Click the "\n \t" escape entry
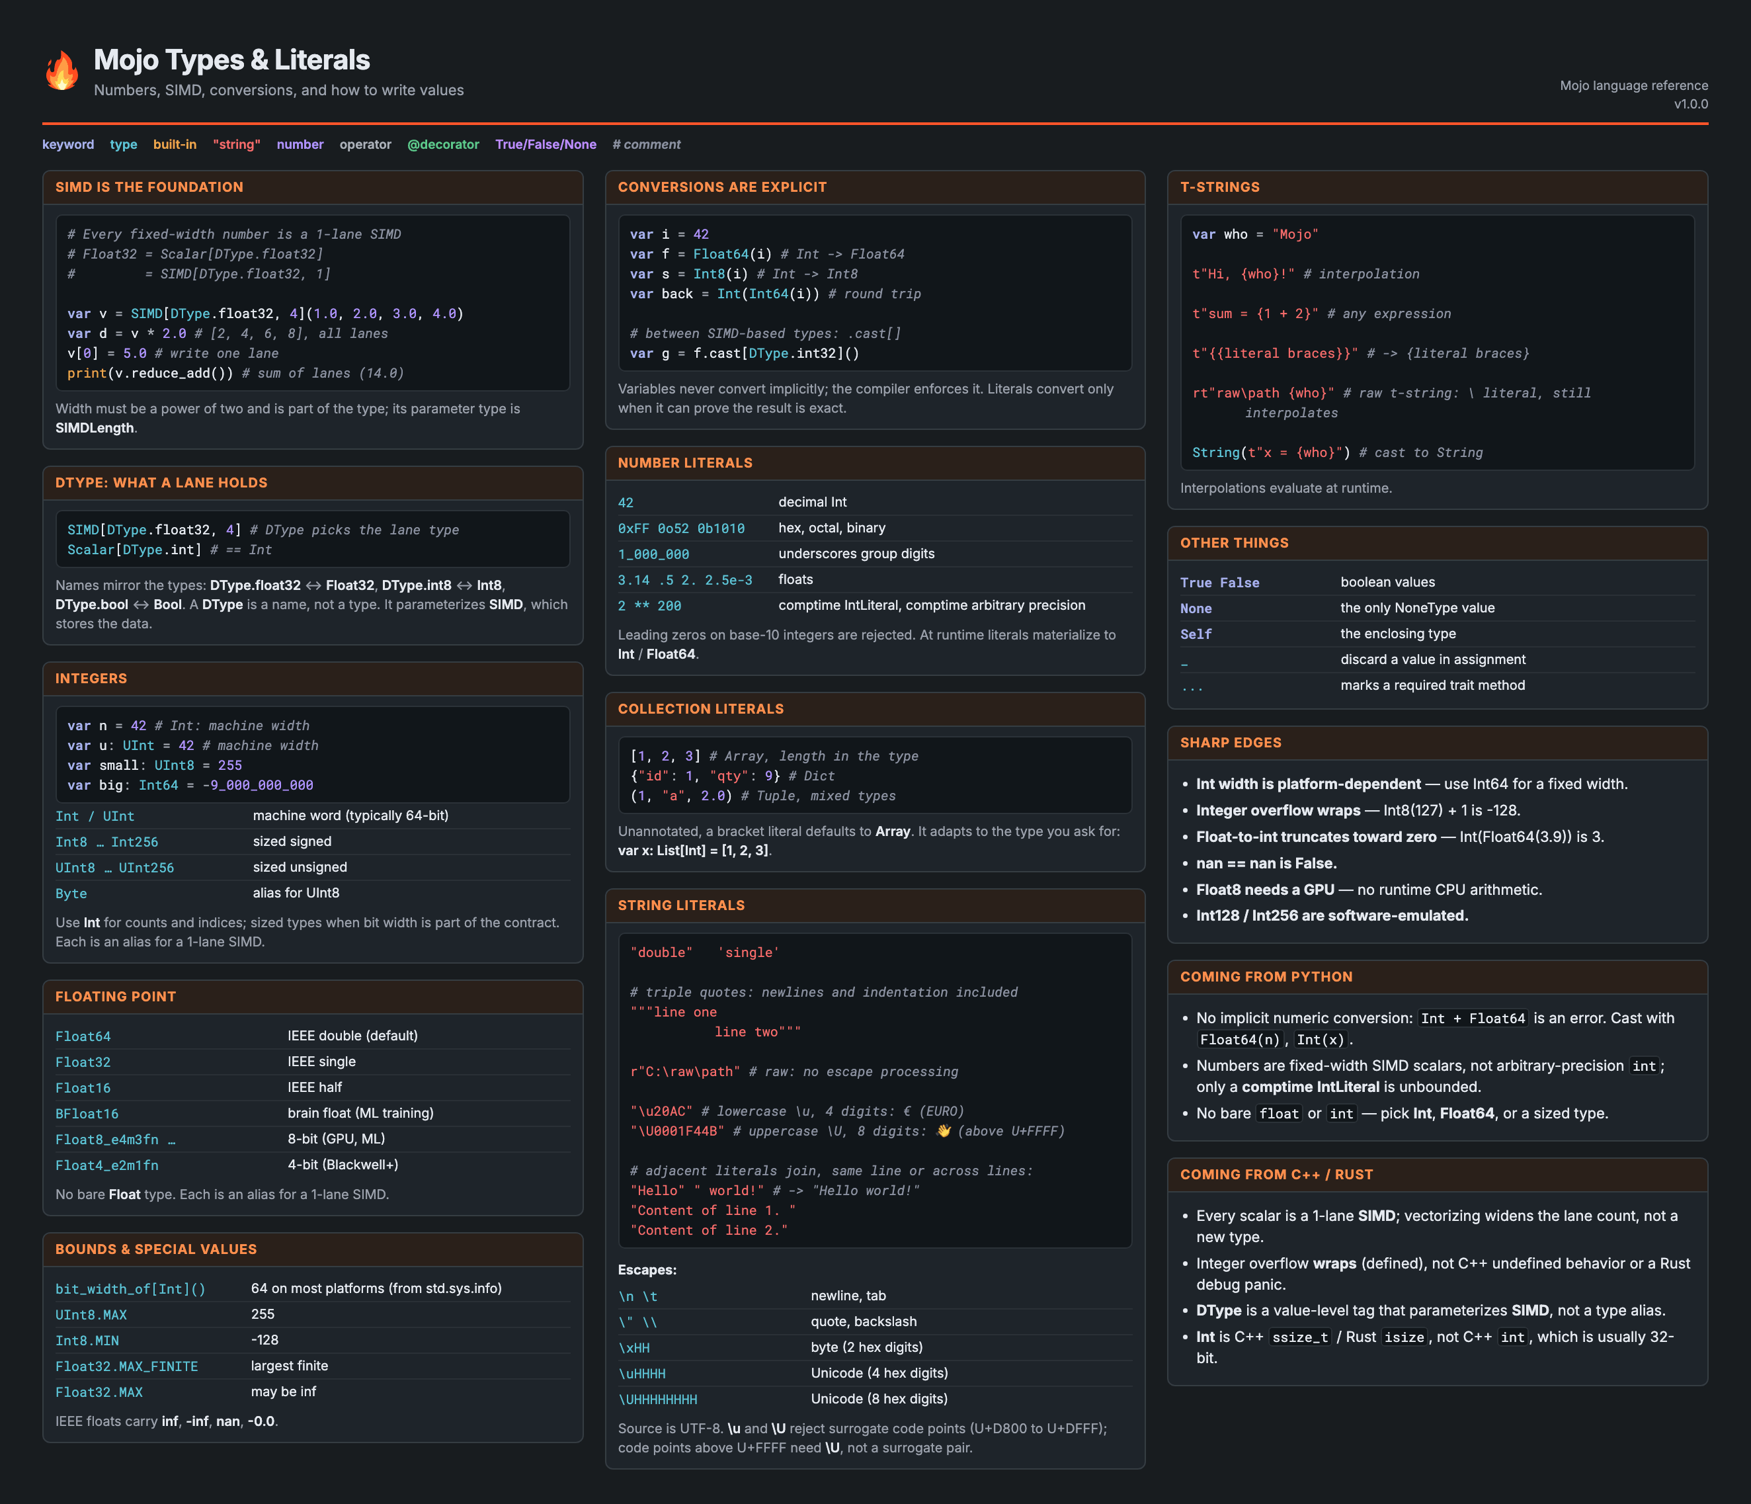This screenshot has width=1751, height=1504. pos(638,1297)
